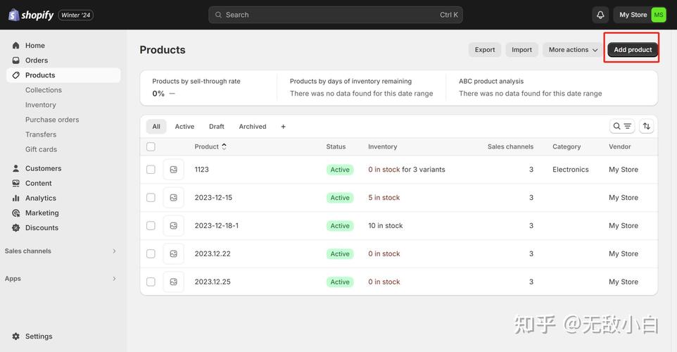Switch to the Draft tab

coord(216,127)
